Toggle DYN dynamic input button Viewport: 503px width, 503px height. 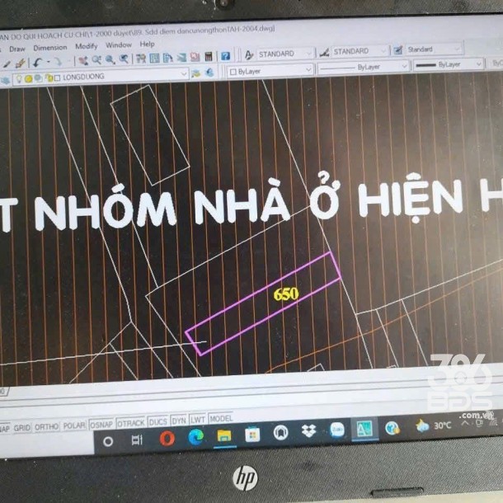[179, 421]
